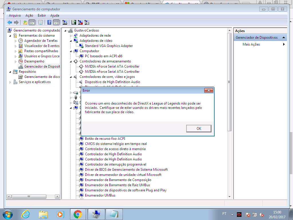Open the Arquivo menu
This screenshot has height=220, width=293.
click(15, 15)
